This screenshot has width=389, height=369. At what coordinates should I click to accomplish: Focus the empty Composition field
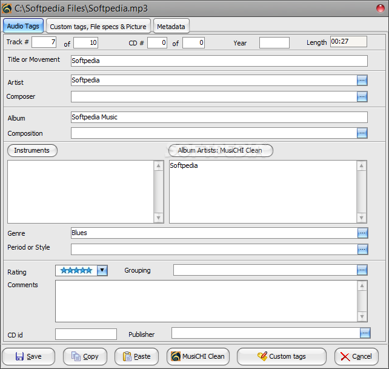214,133
